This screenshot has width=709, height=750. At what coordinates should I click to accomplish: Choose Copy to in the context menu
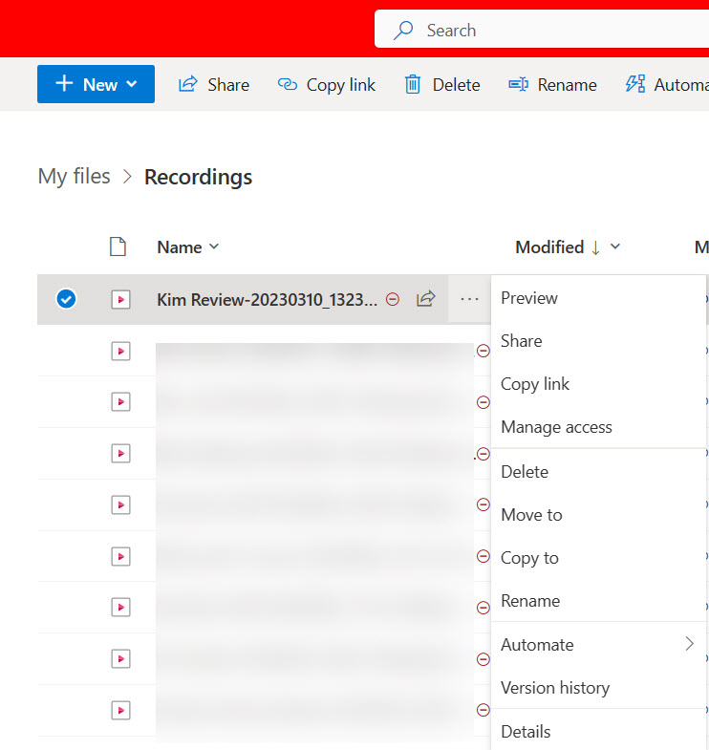pyautogui.click(x=598, y=558)
